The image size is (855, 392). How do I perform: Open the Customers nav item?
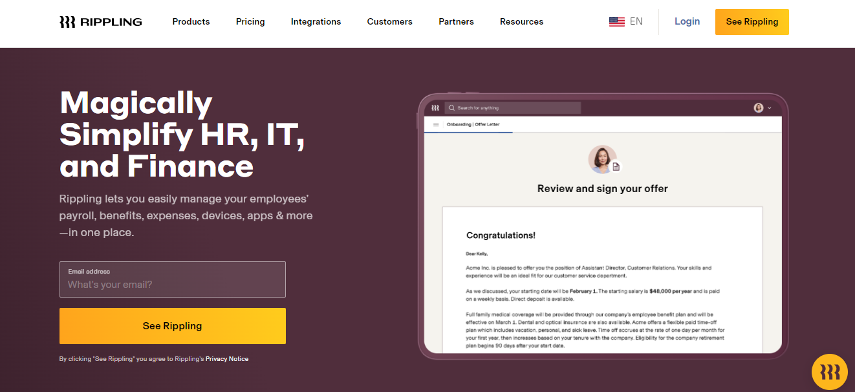[389, 22]
